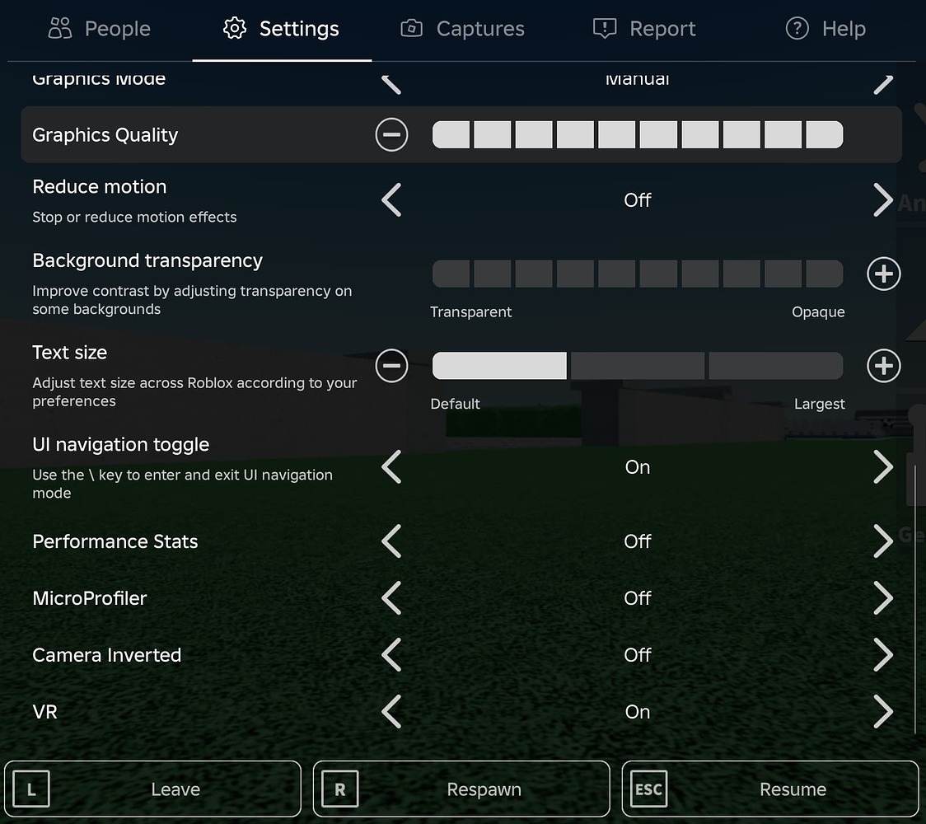Click the 'Transparent' slider label
This screenshot has width=926, height=824.
tap(470, 311)
